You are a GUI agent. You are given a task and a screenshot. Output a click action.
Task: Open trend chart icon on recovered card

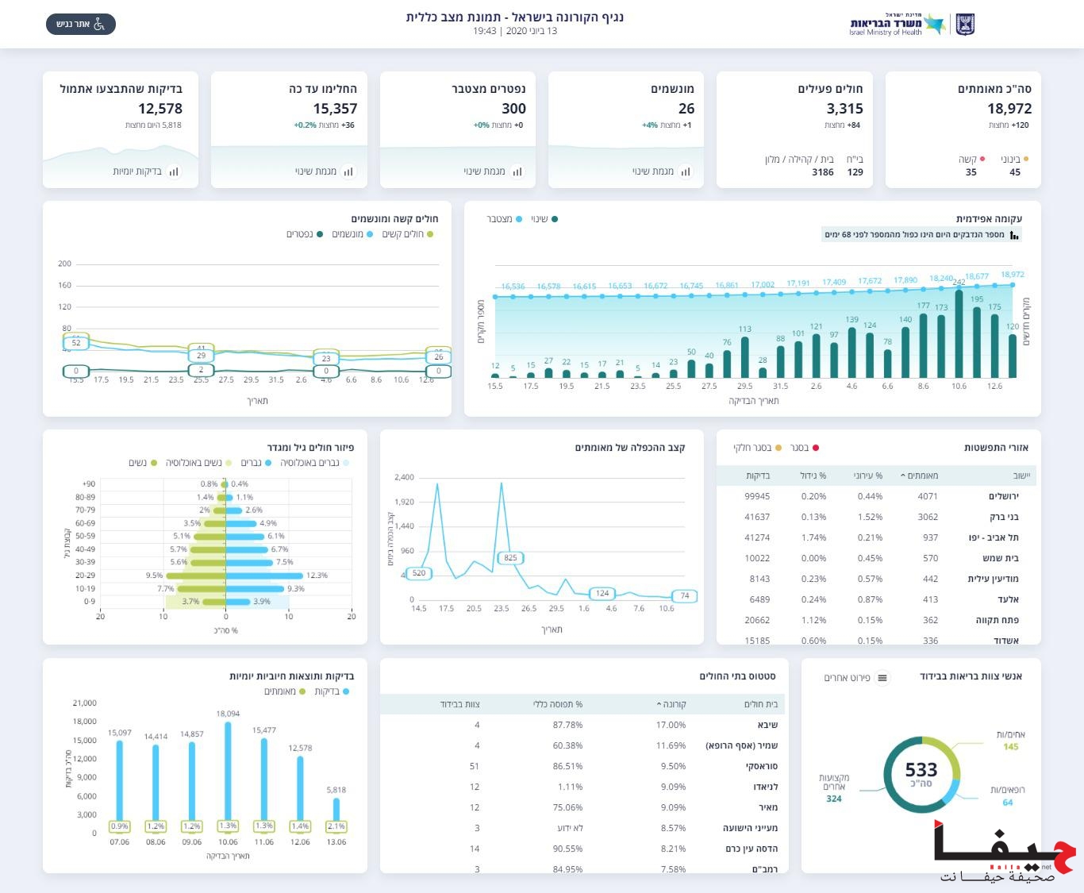348,171
